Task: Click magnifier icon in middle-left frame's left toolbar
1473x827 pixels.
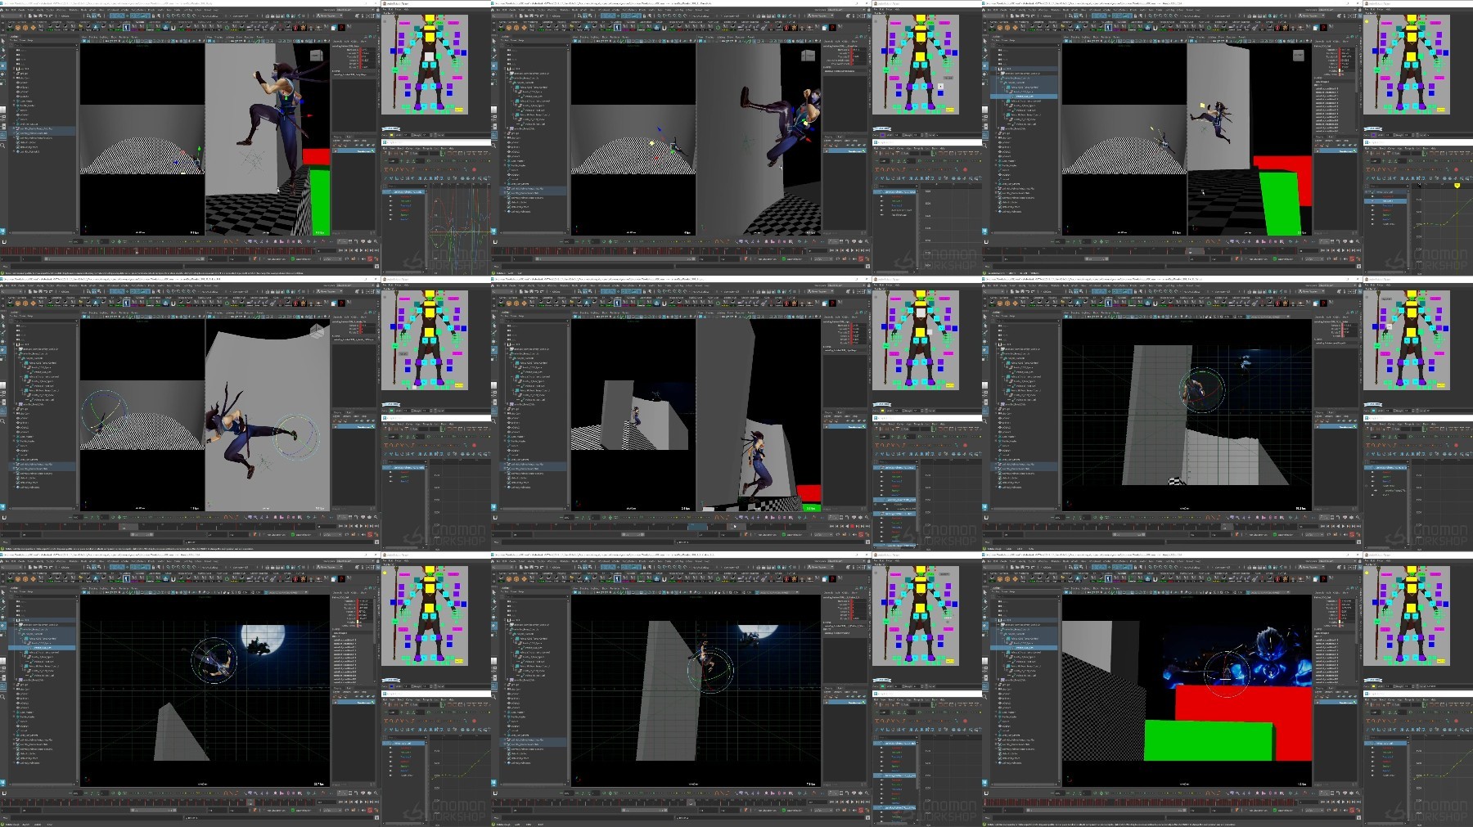Action: click(3, 420)
